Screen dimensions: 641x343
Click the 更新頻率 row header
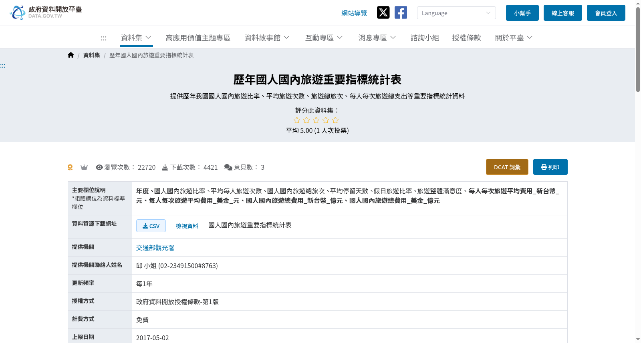pyautogui.click(x=100, y=283)
